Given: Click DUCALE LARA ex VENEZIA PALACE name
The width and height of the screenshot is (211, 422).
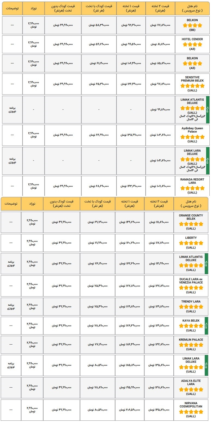Looking at the screenshot, I should (x=191, y=281).
